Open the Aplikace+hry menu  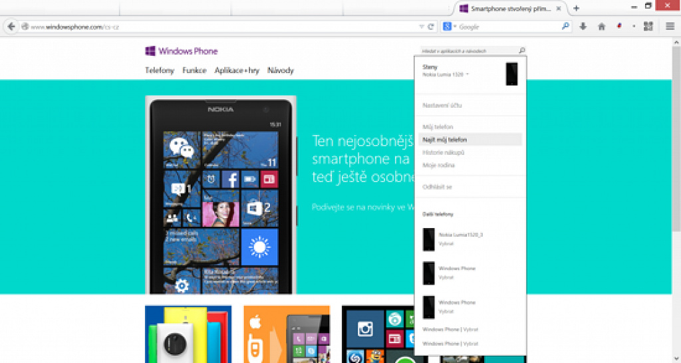pos(237,70)
